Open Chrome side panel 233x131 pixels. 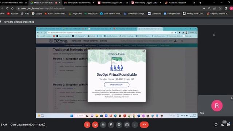(226, 8)
